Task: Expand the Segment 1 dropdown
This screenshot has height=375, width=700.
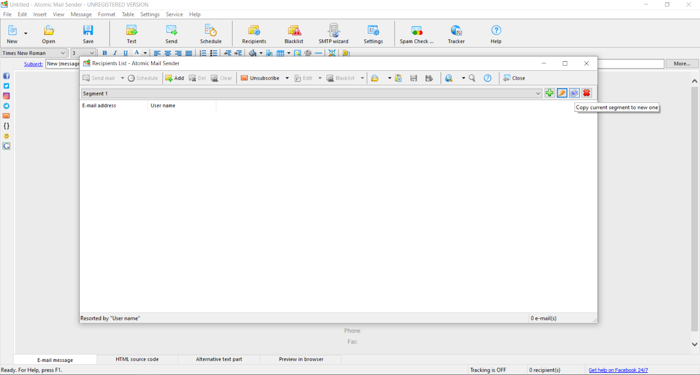Action: (538, 93)
